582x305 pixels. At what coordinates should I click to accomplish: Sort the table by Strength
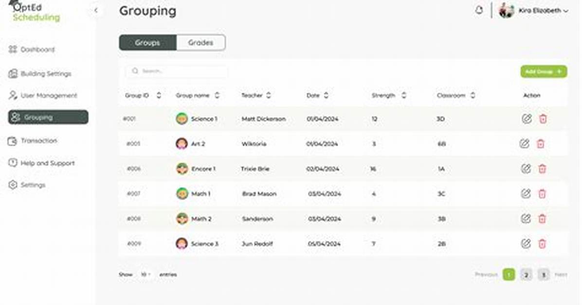403,95
